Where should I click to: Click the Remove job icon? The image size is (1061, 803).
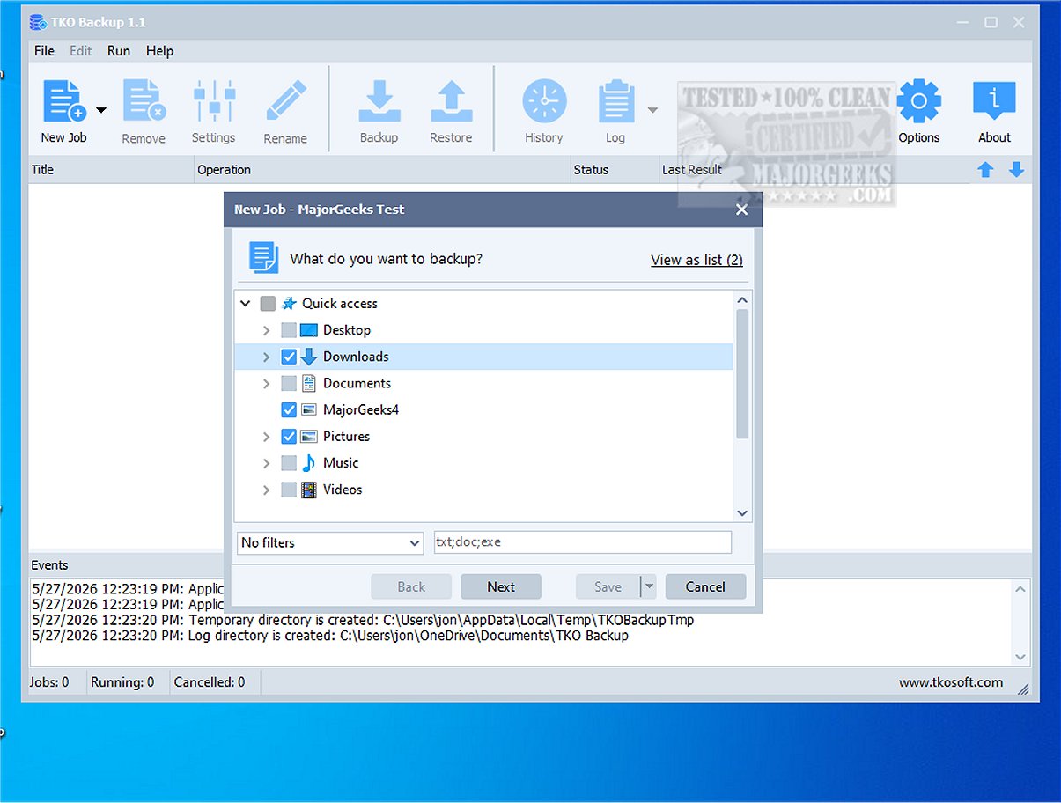coord(144,100)
